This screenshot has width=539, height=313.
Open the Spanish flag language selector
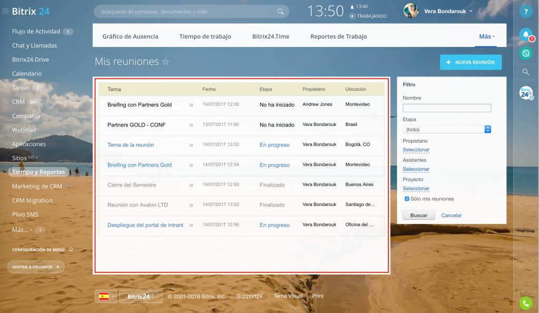pos(106,296)
